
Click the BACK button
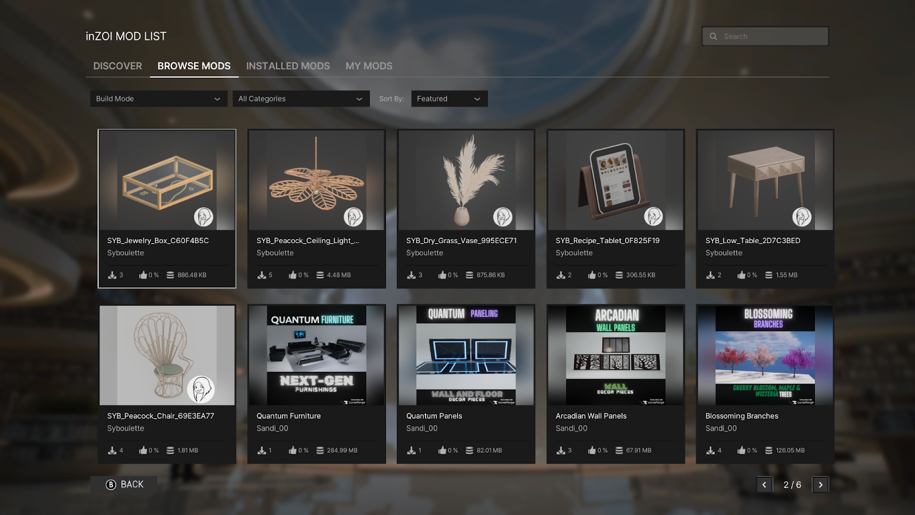124,485
